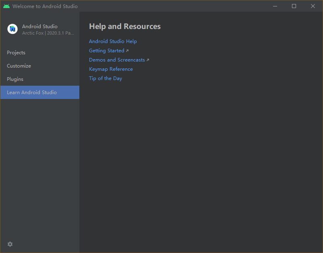Screen dimensions: 323x253
Task: Click the Welcome to Android Studio title text
Action: (45, 6)
